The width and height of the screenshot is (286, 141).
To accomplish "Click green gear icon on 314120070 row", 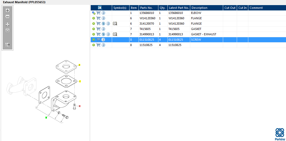I will 94,24.
